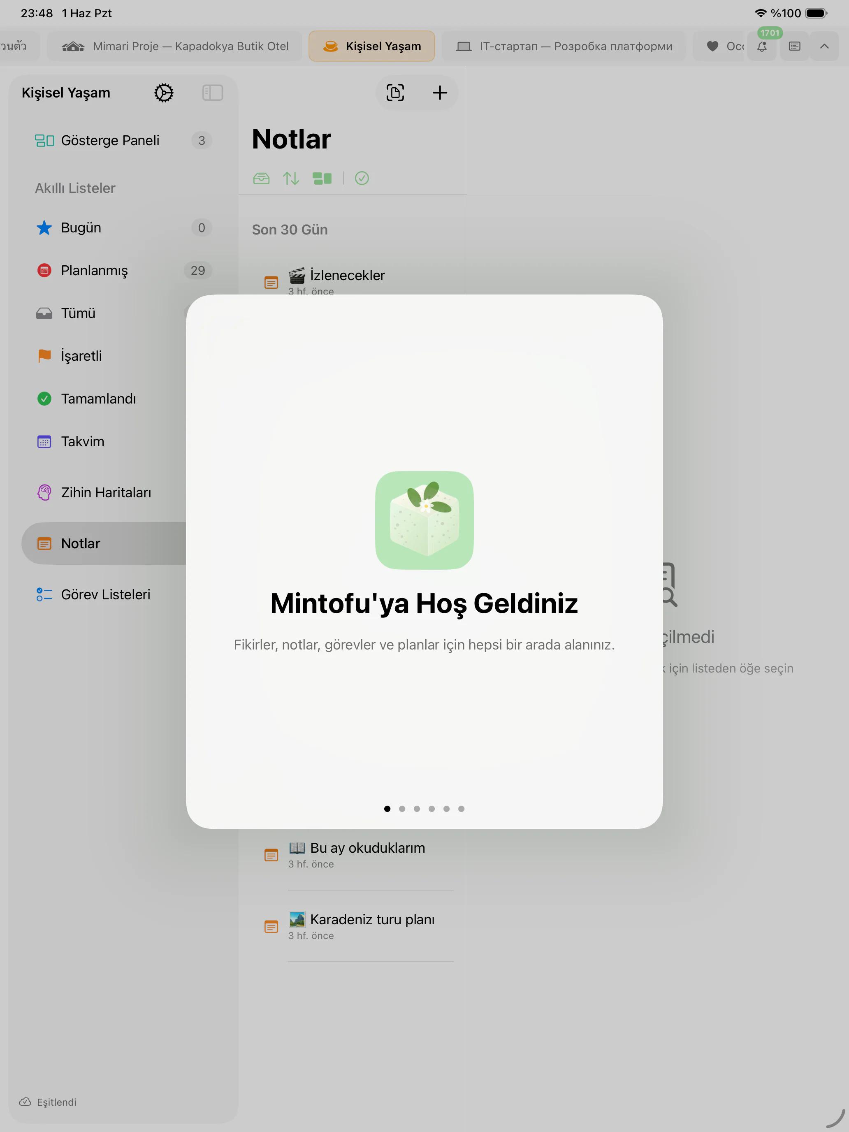Open İşaretli flagged list

click(104, 356)
